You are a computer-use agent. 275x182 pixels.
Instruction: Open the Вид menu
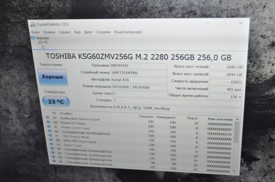point(77,32)
